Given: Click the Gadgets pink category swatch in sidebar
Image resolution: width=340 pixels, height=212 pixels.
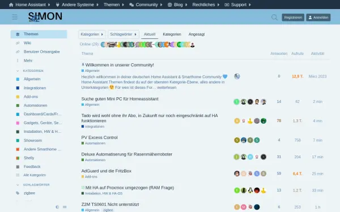Looking at the screenshot, I should tap(18, 123).
